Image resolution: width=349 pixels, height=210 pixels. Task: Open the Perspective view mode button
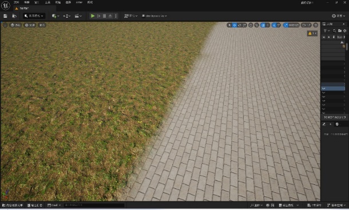pos(15,25)
